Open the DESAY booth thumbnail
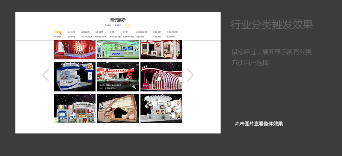 118,50
